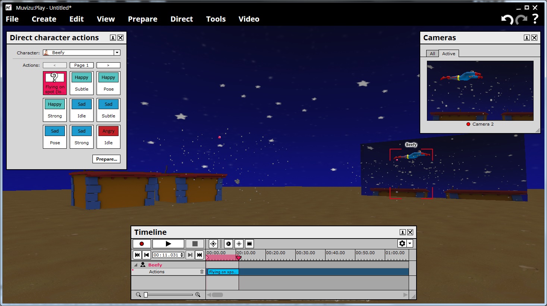Click the undo arrow
This screenshot has height=306, width=547.
click(507, 19)
